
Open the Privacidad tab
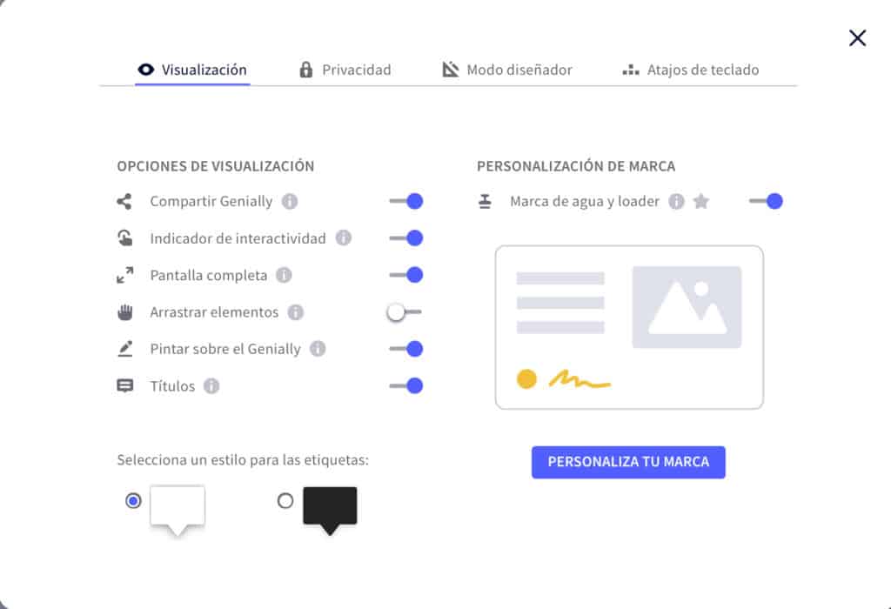[345, 70]
